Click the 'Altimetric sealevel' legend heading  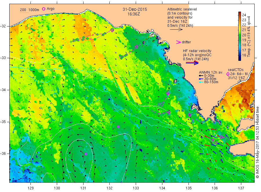tap(182, 9)
